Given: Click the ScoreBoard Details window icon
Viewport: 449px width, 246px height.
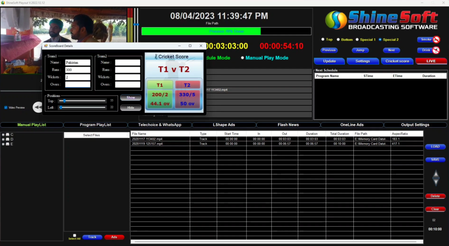Looking at the screenshot, I should click(46, 46).
